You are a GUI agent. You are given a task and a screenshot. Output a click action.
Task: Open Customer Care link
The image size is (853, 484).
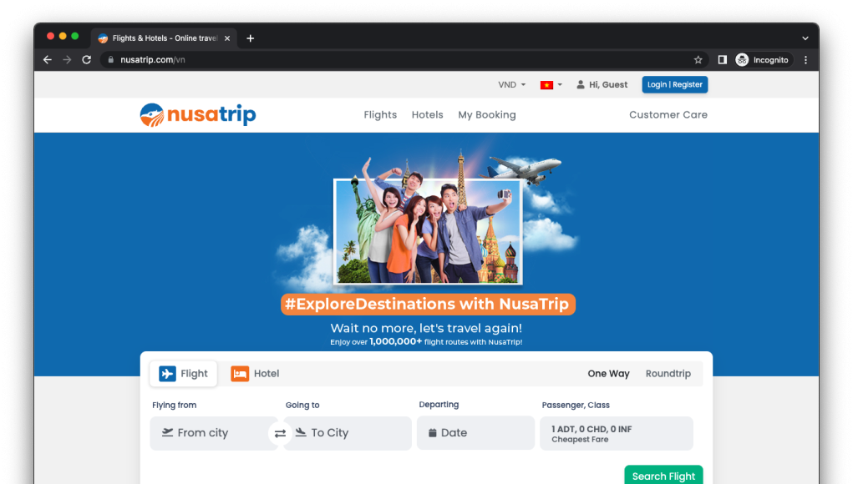pyautogui.click(x=668, y=114)
